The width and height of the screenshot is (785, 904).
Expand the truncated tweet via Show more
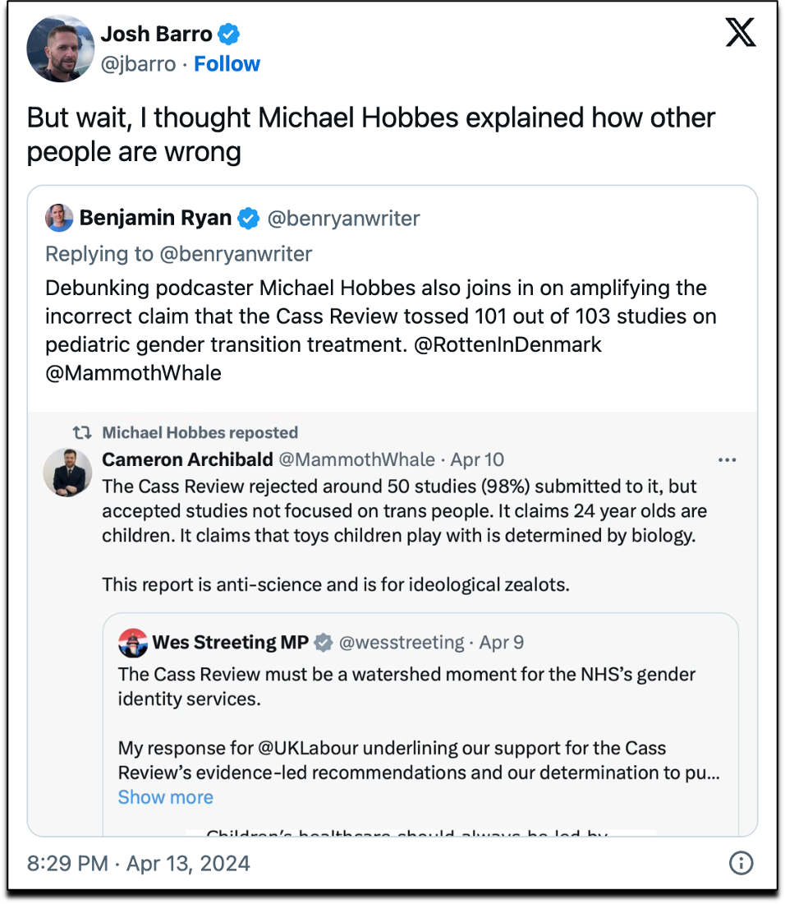165,797
